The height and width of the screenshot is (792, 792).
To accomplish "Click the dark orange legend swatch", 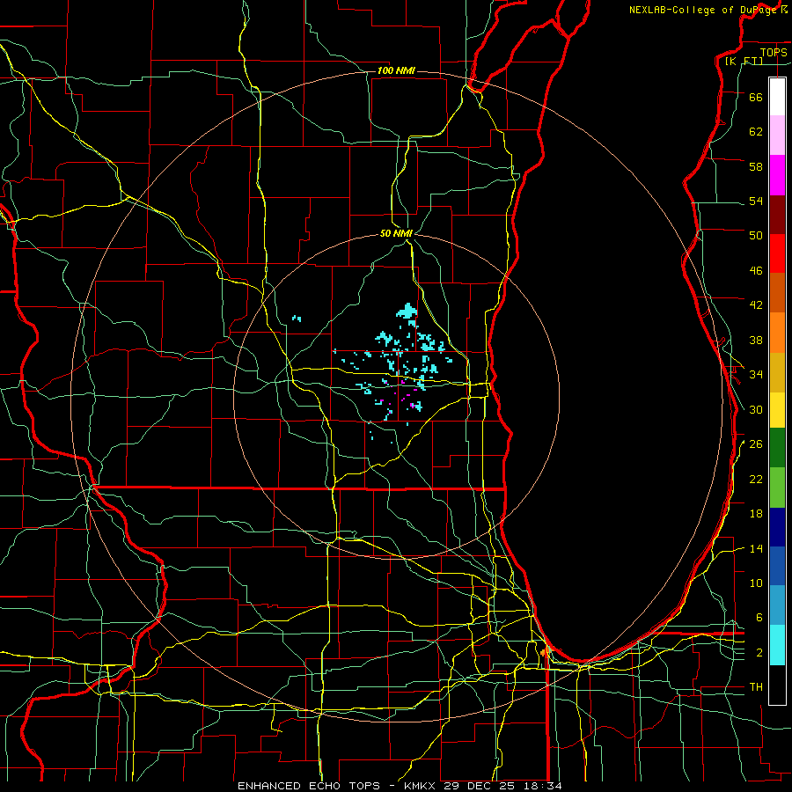I will coord(777,292).
